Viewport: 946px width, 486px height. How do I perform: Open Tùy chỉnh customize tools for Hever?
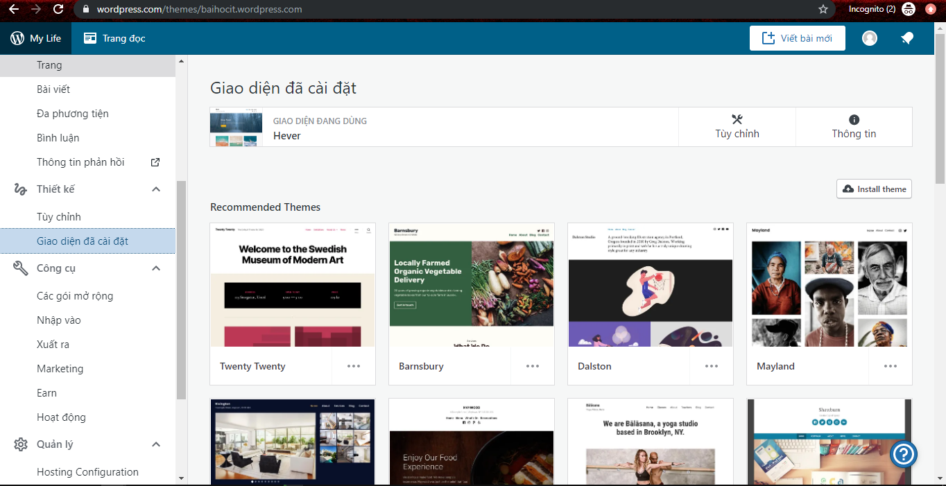[737, 127]
